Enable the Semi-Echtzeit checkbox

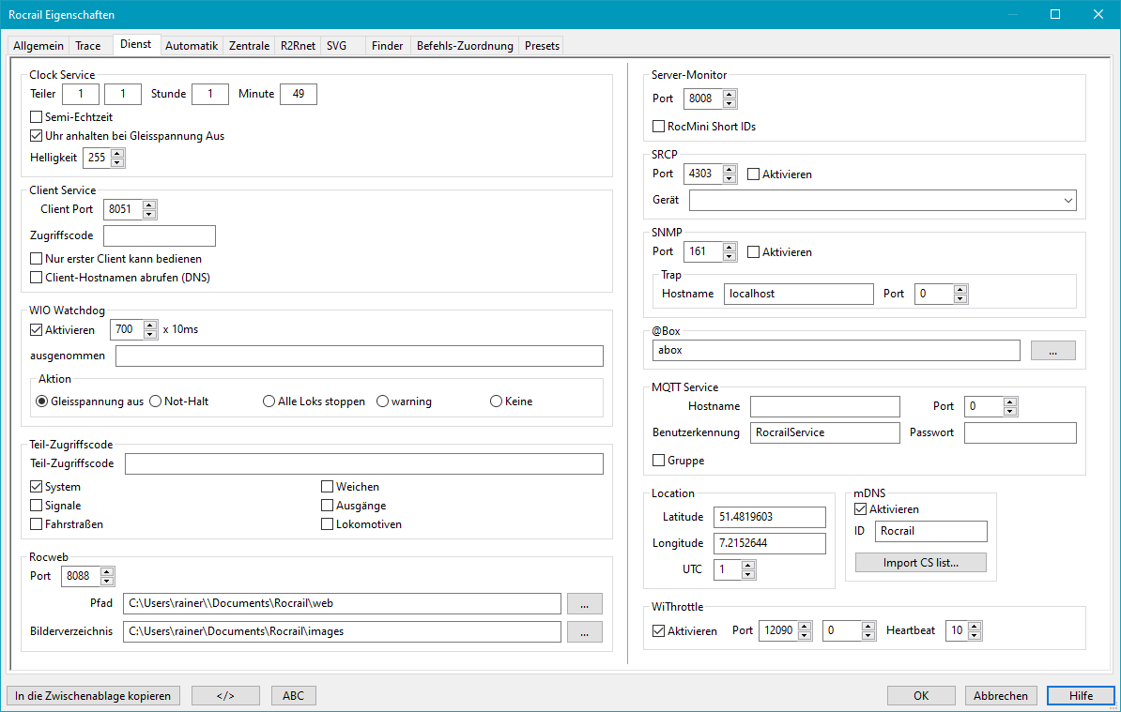point(37,117)
